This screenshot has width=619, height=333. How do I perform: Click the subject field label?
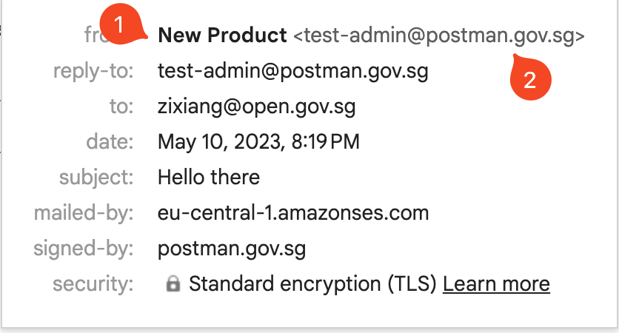96,178
